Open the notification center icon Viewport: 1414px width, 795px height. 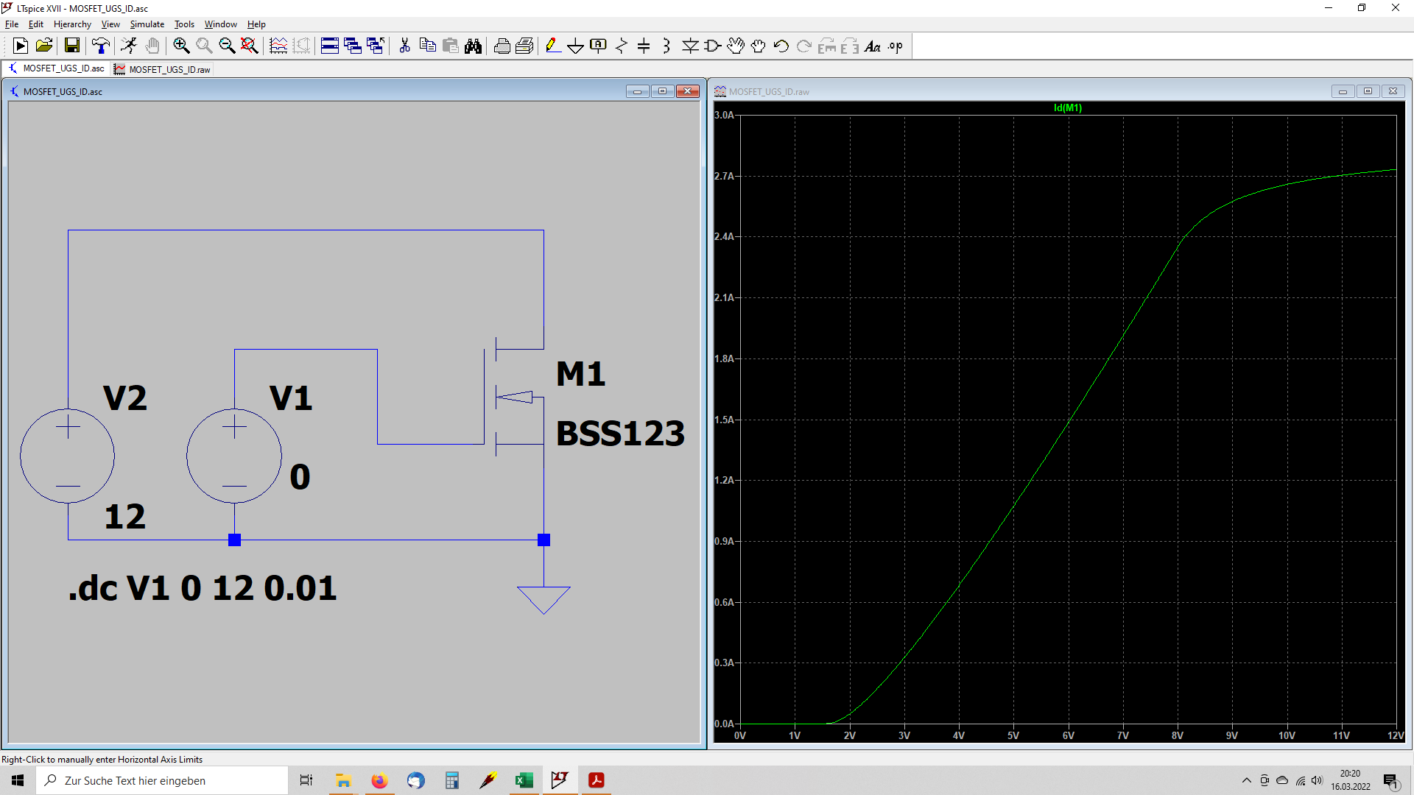click(1390, 780)
